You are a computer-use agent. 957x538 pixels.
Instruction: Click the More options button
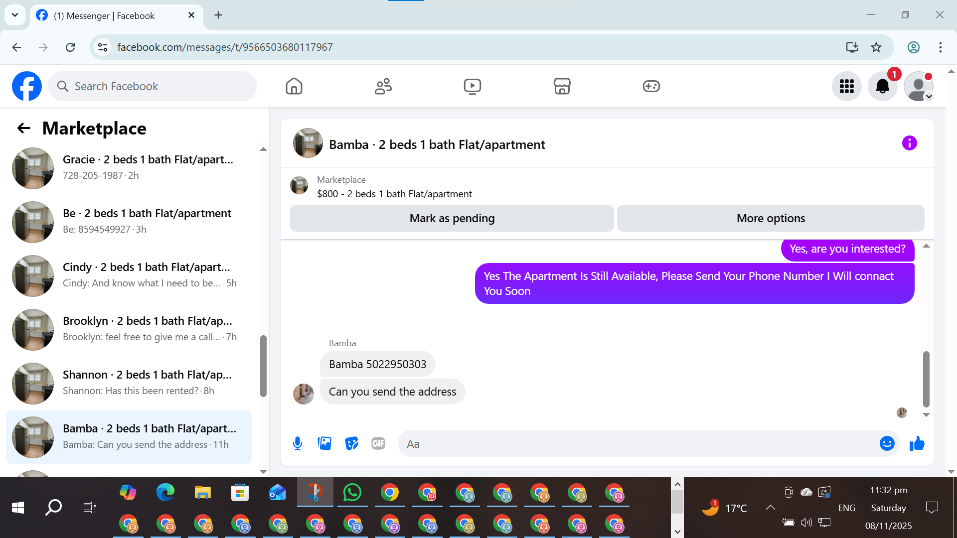click(x=771, y=218)
